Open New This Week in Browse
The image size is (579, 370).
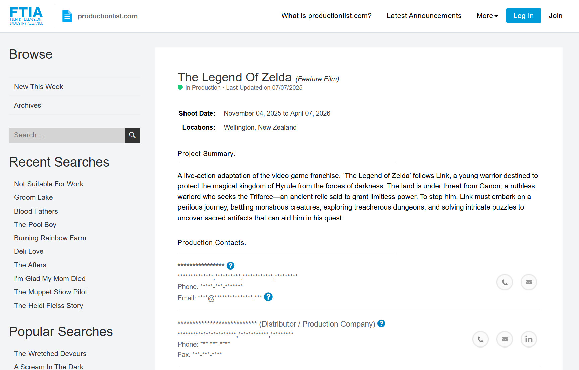pyautogui.click(x=39, y=87)
